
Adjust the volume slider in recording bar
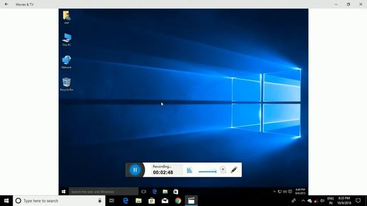[208, 172]
